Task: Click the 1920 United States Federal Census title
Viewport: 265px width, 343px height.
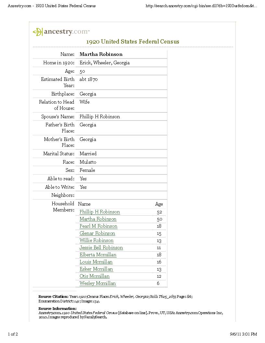Action: coord(133,42)
